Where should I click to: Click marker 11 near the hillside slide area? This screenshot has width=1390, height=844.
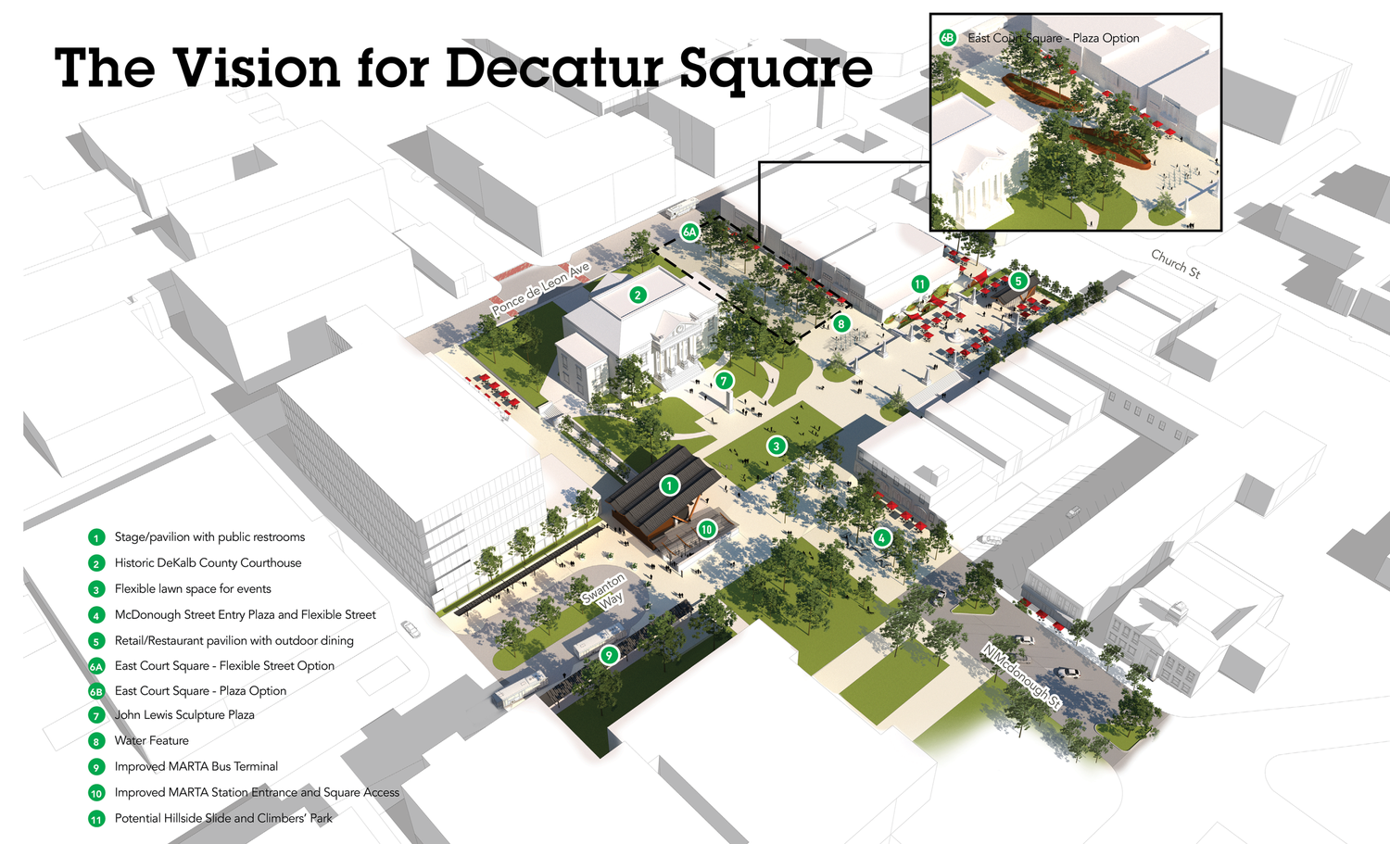[920, 284]
